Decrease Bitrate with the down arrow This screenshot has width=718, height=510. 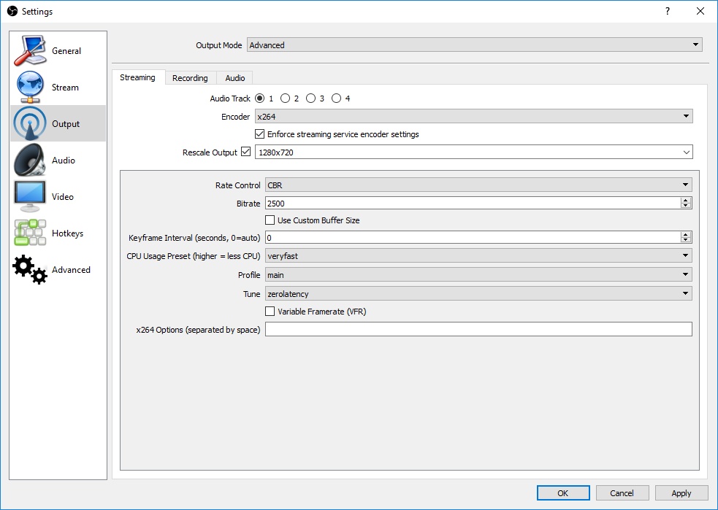pyautogui.click(x=685, y=206)
